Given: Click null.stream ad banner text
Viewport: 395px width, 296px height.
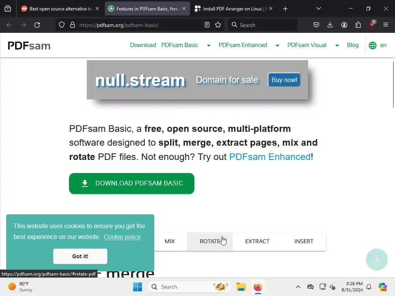Looking at the screenshot, I should 140,80.
